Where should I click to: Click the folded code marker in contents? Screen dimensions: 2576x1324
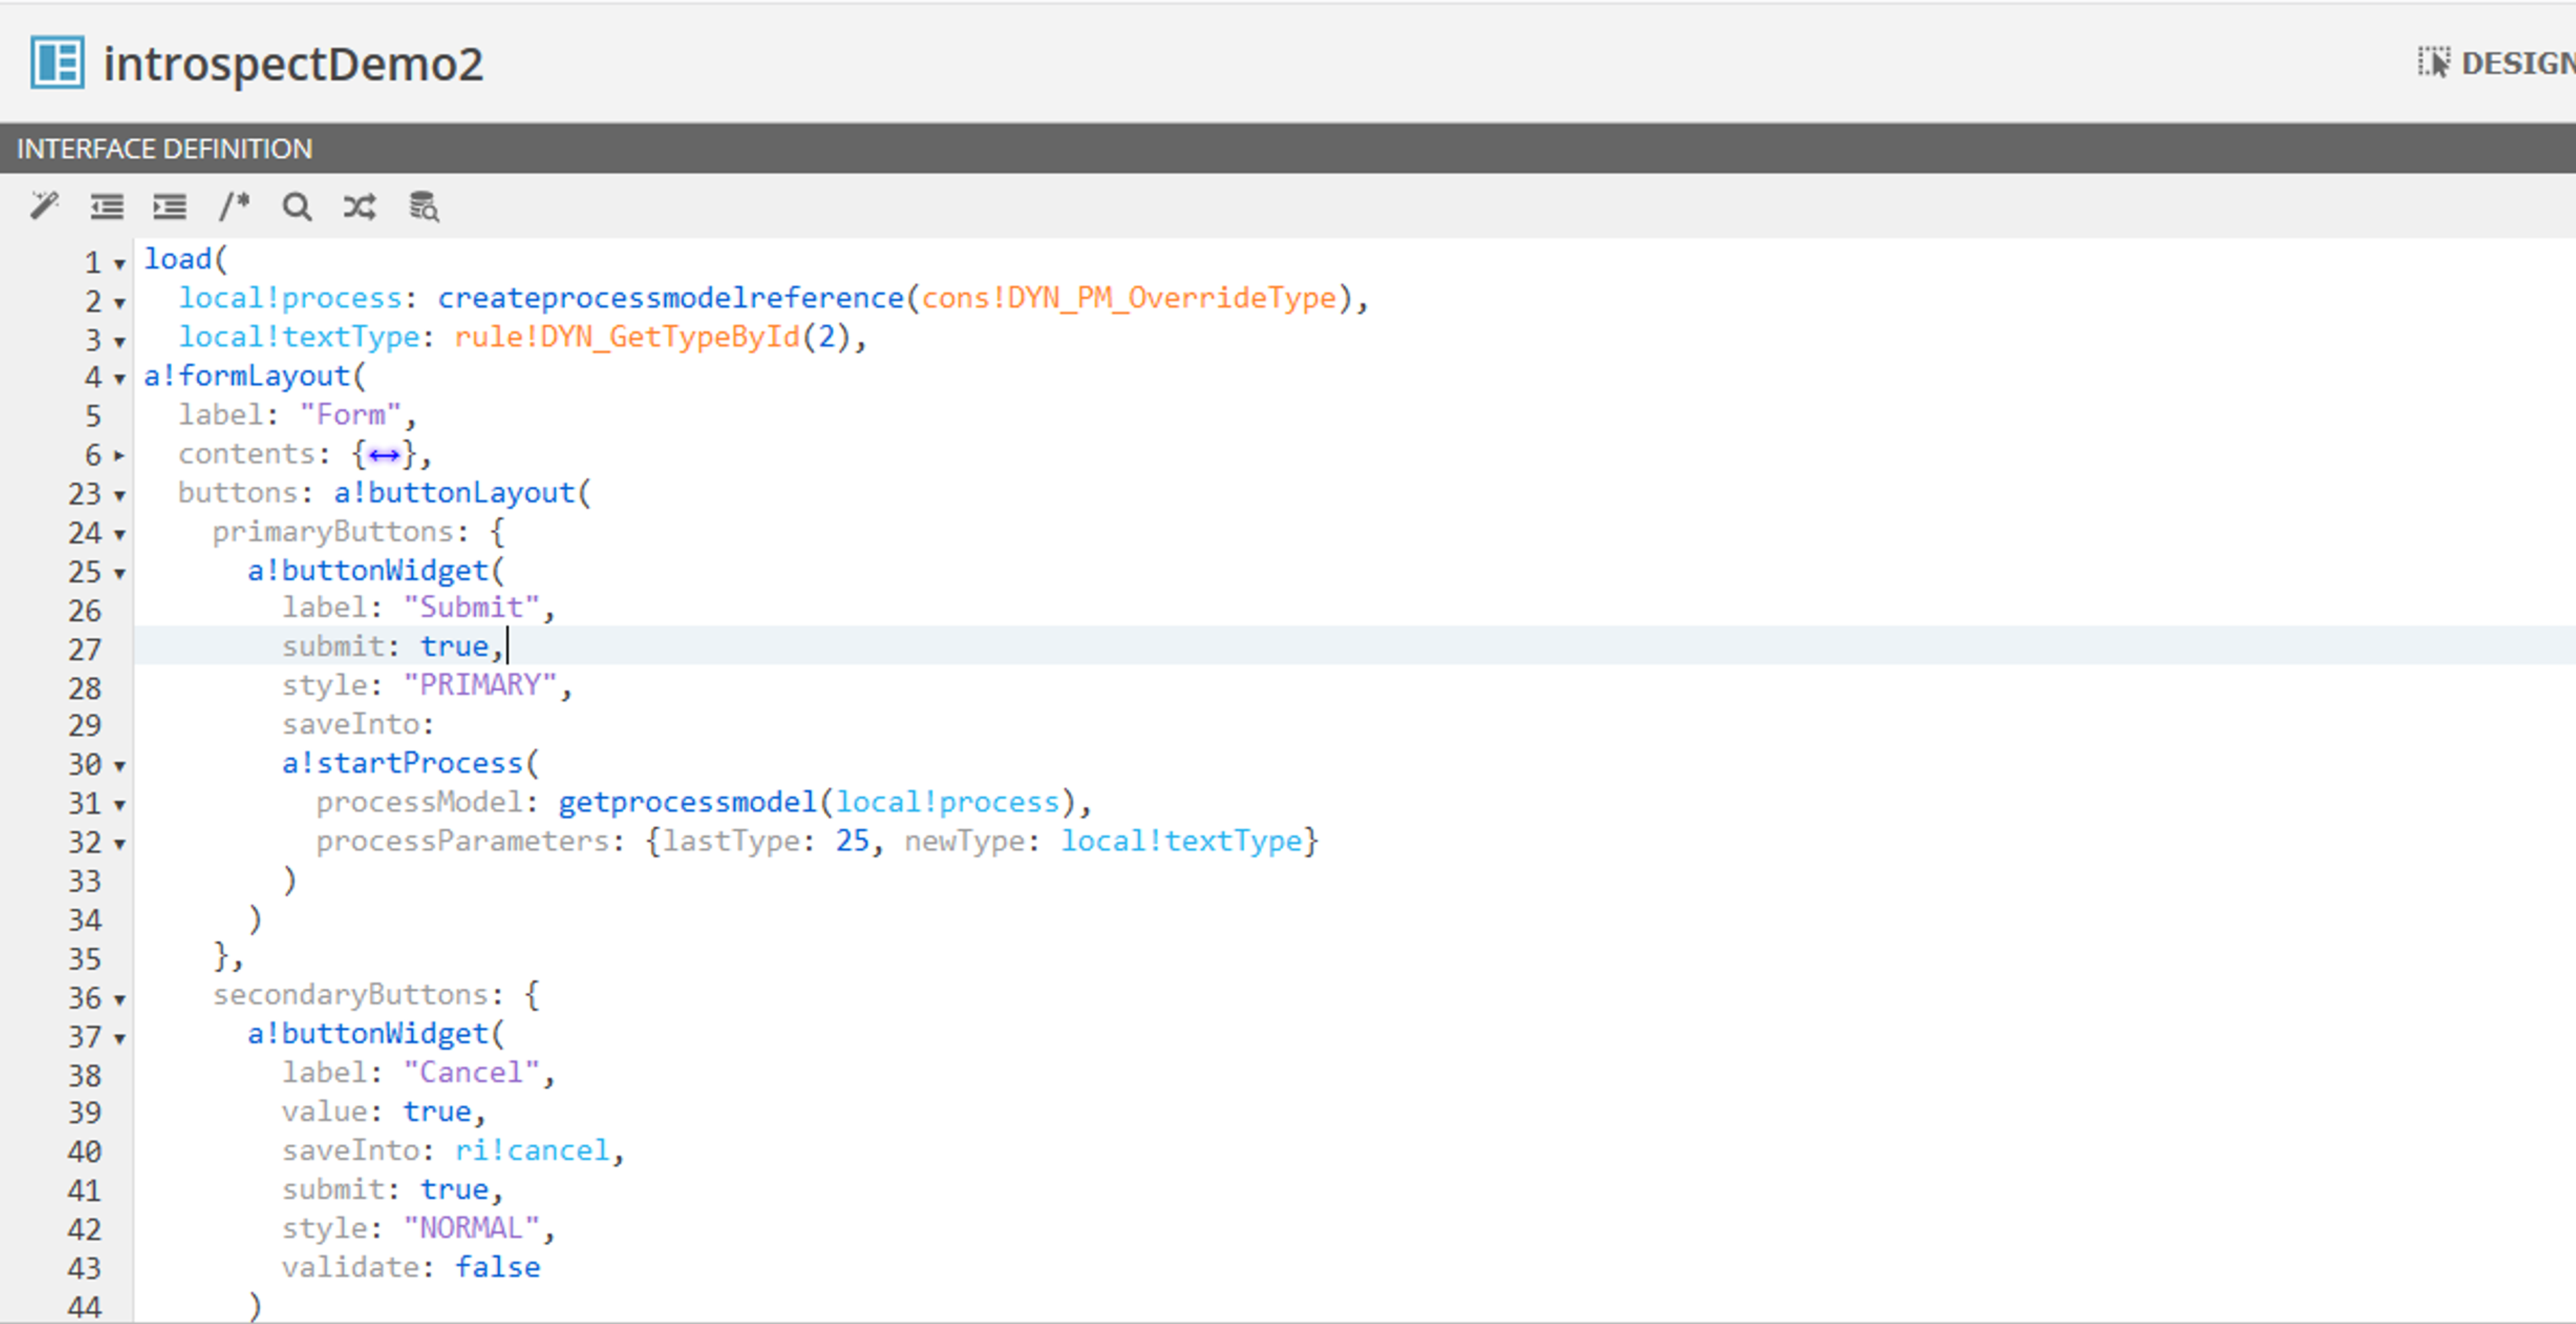(384, 456)
